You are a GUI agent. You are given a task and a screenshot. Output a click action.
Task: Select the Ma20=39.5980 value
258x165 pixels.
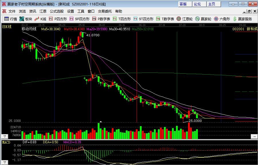pos(97,29)
